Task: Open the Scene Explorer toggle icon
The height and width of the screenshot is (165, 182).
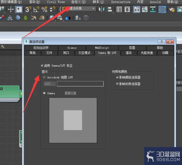Action: 119,9
